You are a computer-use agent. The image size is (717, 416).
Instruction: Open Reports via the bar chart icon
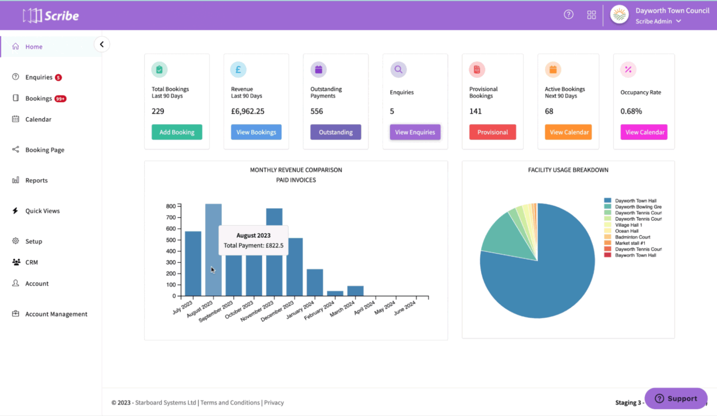click(15, 180)
